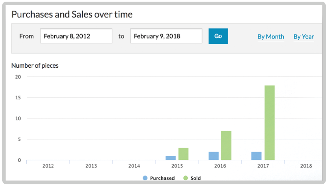Switch the chart to By Month
The height and width of the screenshot is (186, 328).
pyautogui.click(x=270, y=36)
